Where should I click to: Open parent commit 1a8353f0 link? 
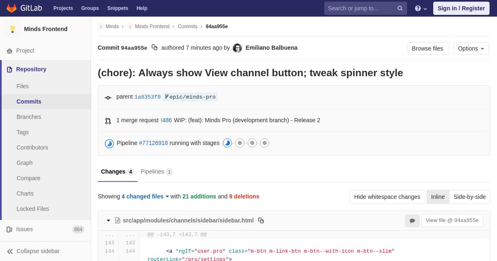point(147,97)
